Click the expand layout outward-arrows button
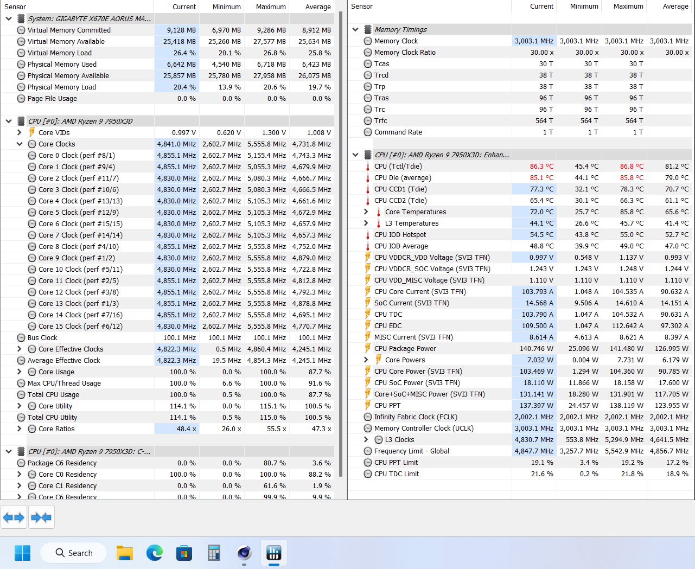This screenshot has height=569, width=695. pos(14,517)
